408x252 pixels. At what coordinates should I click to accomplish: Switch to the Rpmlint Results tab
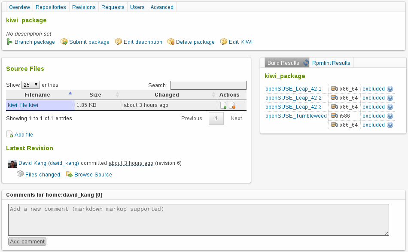(331, 63)
